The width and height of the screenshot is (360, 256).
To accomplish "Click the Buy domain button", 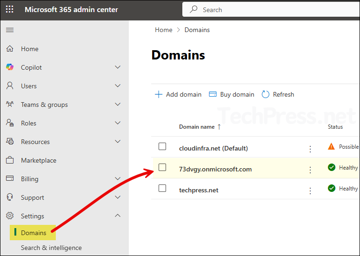I will tap(232, 94).
